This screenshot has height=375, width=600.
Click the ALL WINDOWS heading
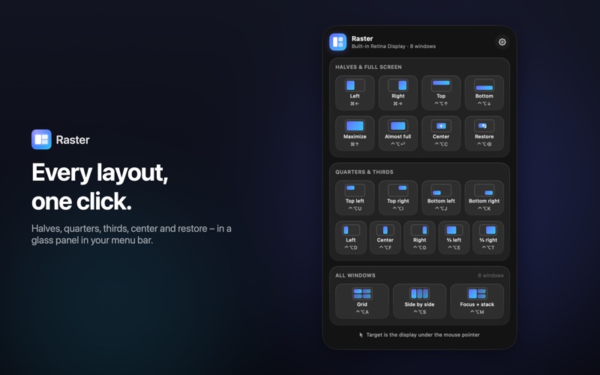coord(355,275)
